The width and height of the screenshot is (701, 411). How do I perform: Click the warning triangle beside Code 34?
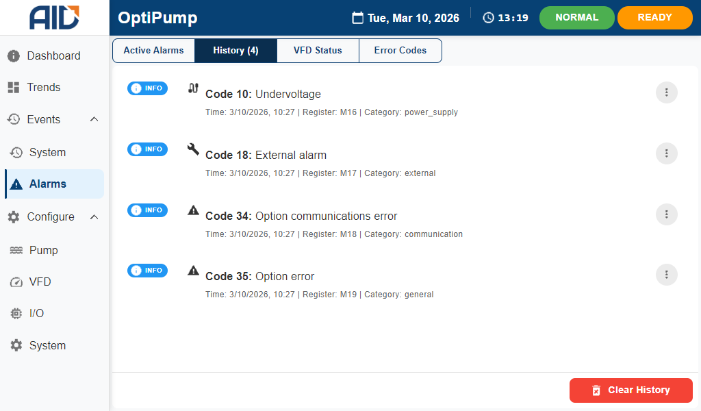pyautogui.click(x=194, y=210)
